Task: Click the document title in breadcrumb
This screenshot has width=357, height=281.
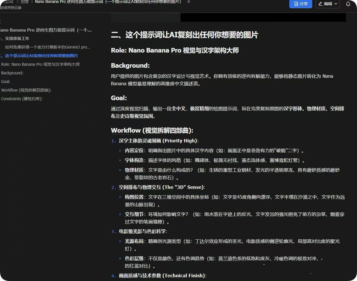Action: (108, 2)
